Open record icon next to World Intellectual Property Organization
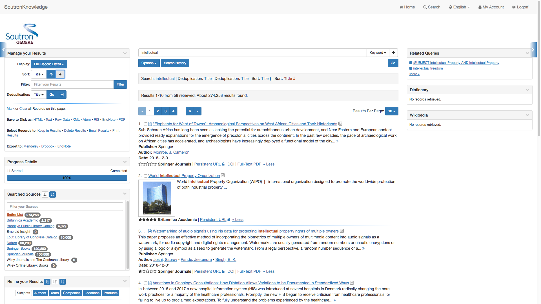Viewport: 541px width, 304px height. [223, 176]
